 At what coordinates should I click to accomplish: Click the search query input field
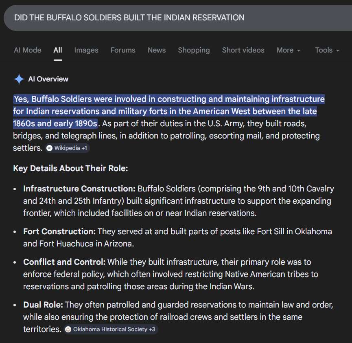coord(178,18)
